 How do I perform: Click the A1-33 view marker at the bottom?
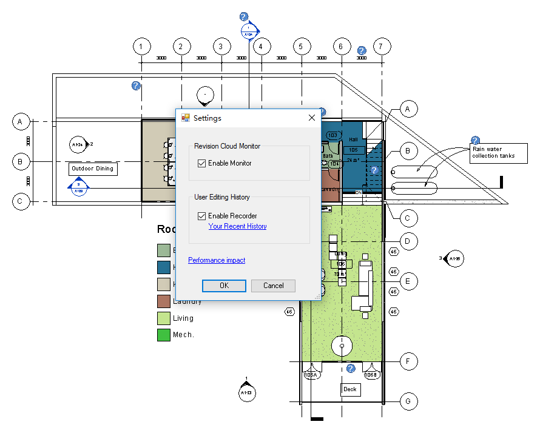tap(247, 392)
